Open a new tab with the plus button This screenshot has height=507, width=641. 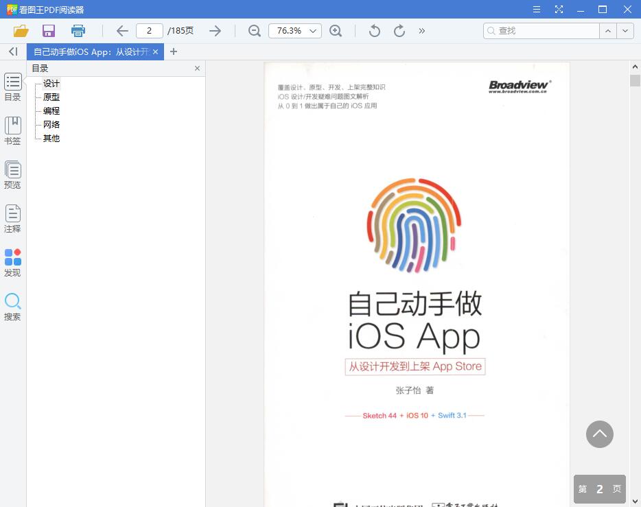coord(174,51)
